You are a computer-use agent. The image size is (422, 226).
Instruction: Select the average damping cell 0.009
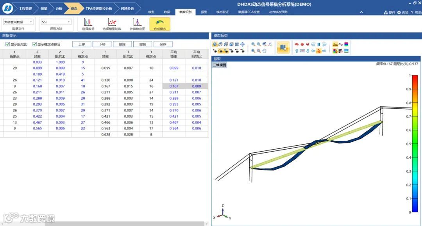point(197,86)
